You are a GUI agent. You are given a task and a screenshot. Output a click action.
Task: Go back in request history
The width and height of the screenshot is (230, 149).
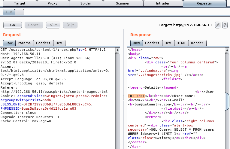coord(51,25)
